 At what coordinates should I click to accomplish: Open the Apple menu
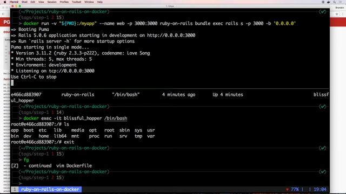5,2
